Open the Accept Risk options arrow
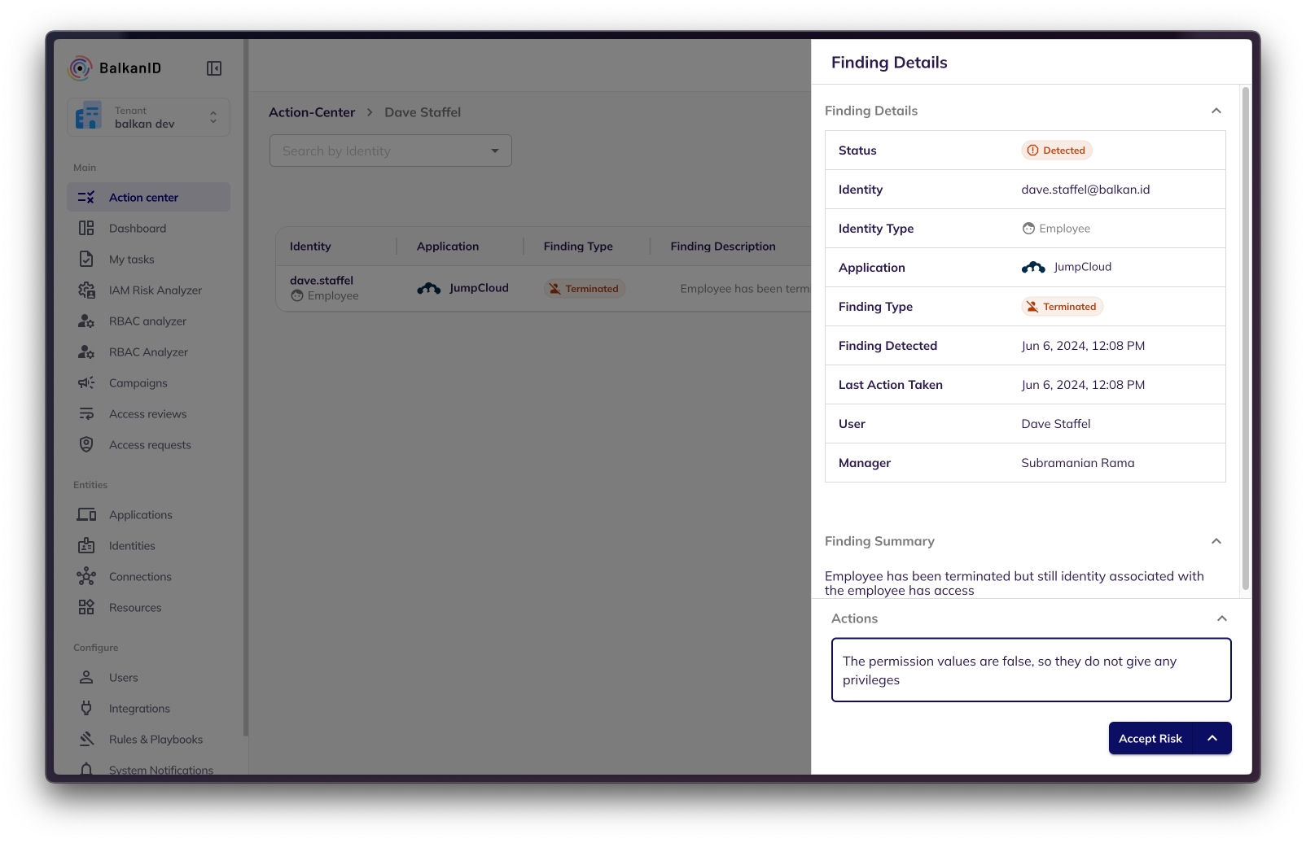The image size is (1306, 843). coord(1212,738)
